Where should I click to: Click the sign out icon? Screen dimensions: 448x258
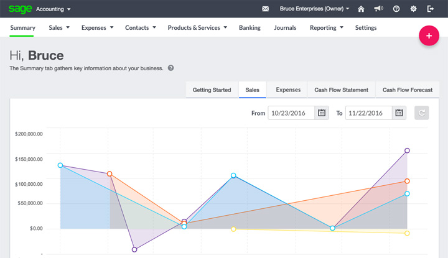pyautogui.click(x=431, y=9)
